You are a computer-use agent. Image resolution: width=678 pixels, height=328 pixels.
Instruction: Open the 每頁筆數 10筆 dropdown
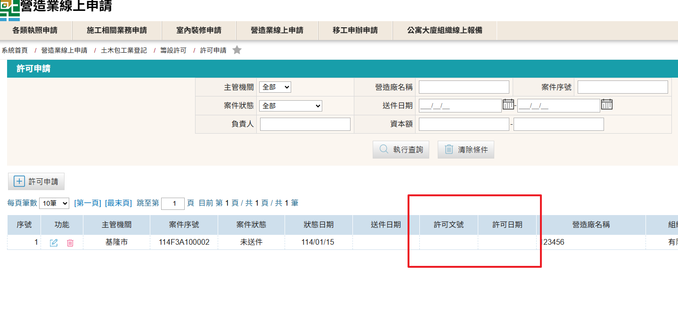click(x=54, y=203)
